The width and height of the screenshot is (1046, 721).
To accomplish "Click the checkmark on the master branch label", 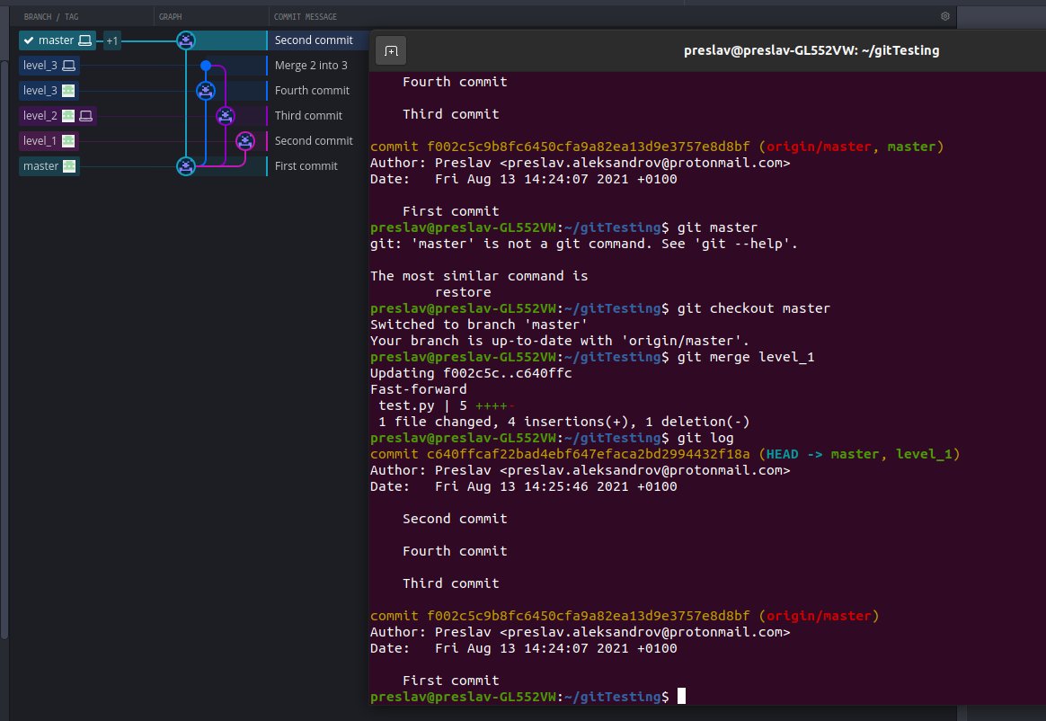I will (x=29, y=40).
